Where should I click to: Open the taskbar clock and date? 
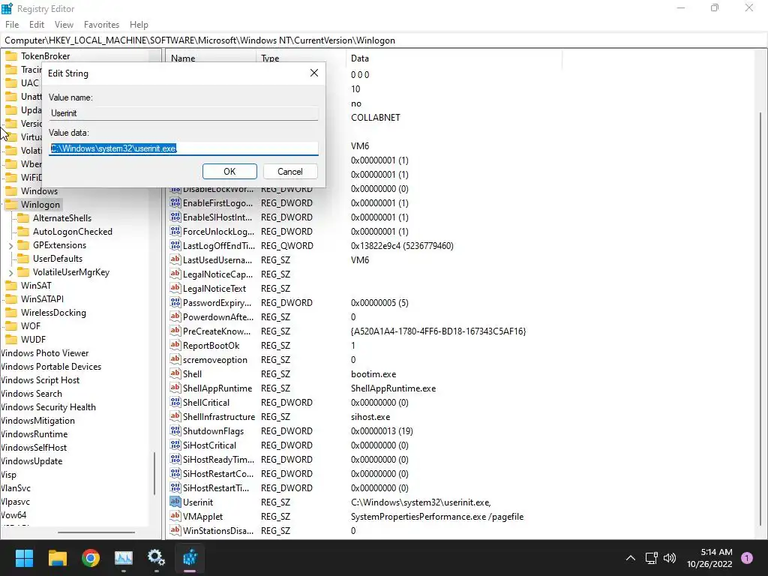pyautogui.click(x=709, y=558)
